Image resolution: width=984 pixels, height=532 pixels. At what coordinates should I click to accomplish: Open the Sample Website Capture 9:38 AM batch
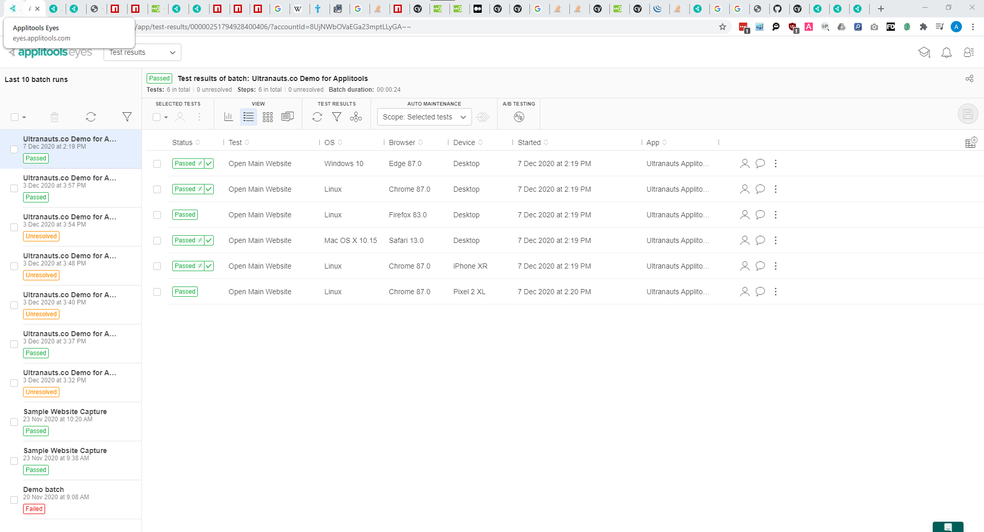71,461
